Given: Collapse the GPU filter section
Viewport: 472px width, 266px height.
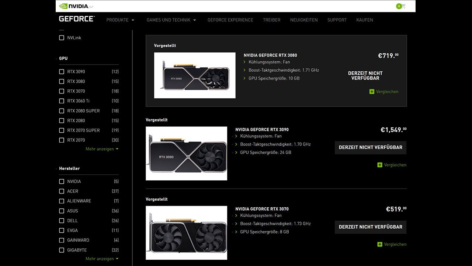Looking at the screenshot, I should [63, 58].
